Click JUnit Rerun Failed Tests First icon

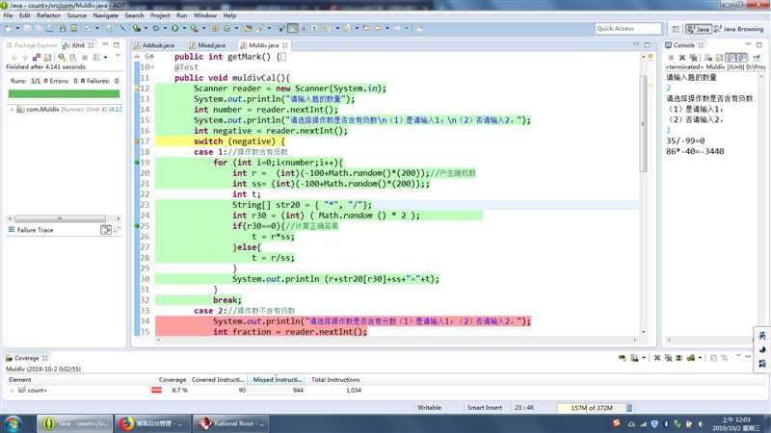click(72, 58)
